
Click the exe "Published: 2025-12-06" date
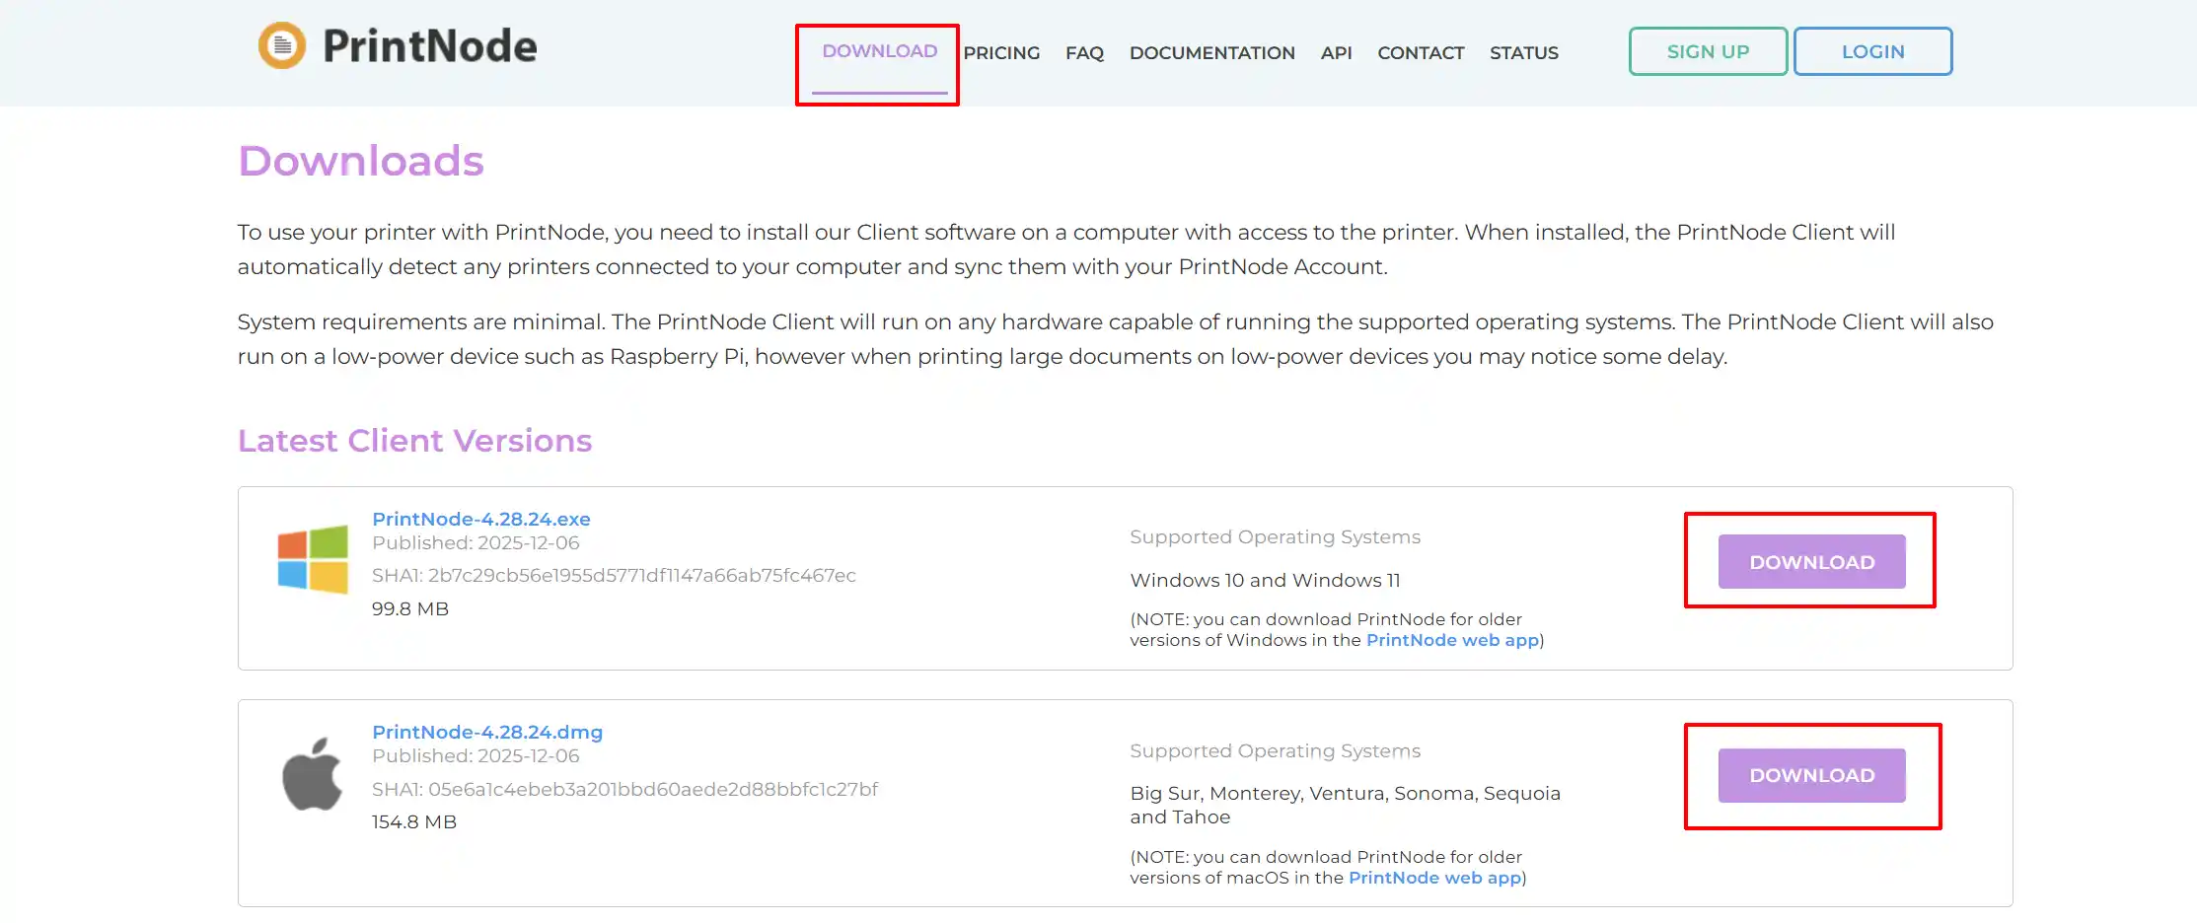[476, 542]
